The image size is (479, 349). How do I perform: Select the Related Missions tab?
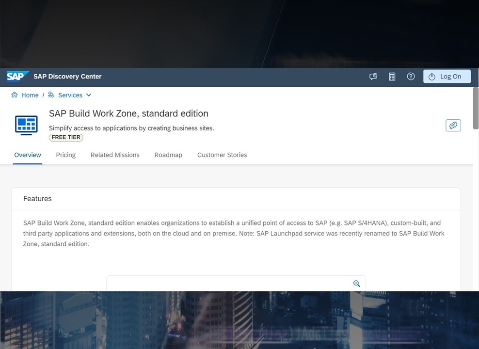tap(115, 155)
